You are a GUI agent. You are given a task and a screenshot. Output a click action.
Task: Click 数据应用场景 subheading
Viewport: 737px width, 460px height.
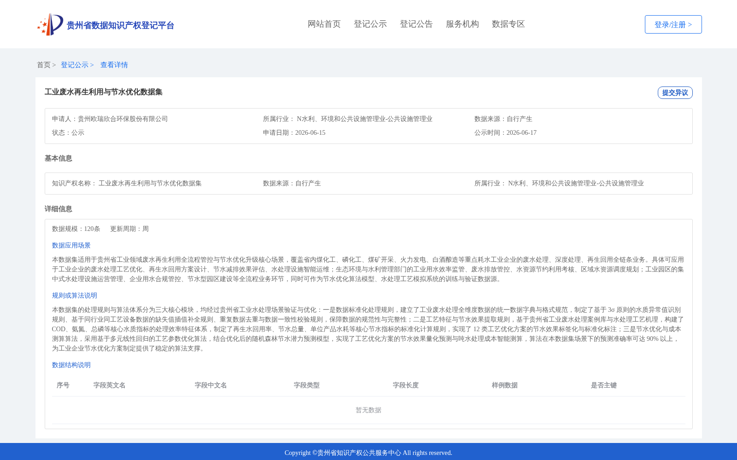[71, 245]
